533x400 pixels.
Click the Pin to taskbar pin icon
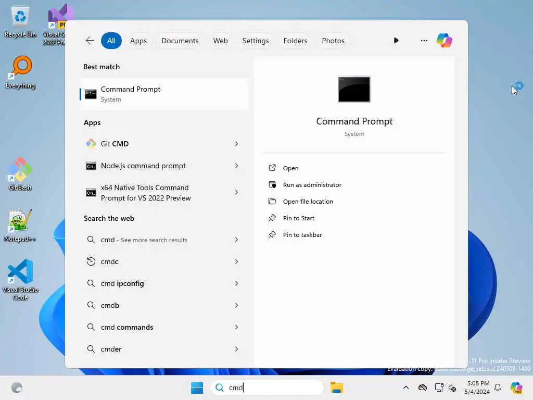click(272, 234)
